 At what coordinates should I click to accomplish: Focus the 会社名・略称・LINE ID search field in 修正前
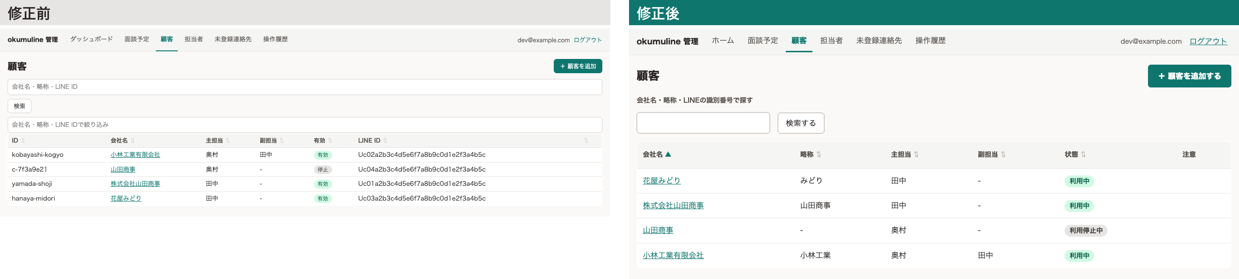(305, 87)
